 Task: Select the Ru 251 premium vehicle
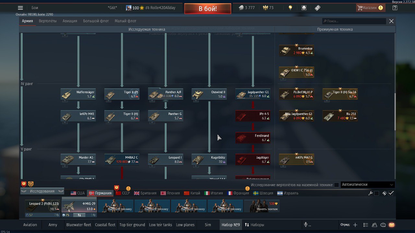point(340,116)
